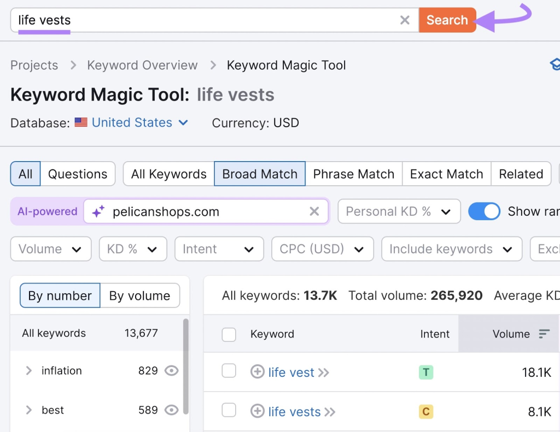Toggle the eye icon for inflation group

[x=172, y=371]
